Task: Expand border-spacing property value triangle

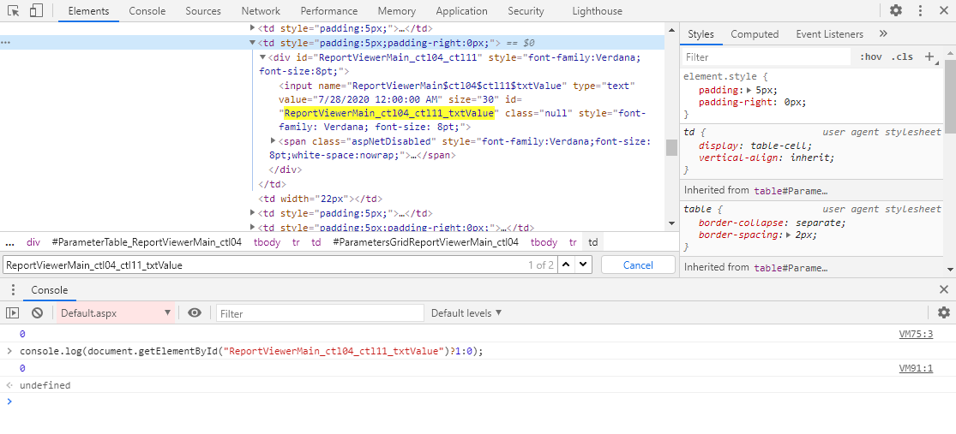Action: pos(790,235)
